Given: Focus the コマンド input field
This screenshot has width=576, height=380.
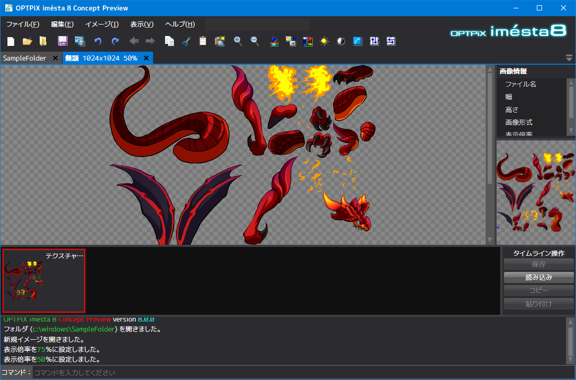Looking at the screenshot, I should pyautogui.click(x=303, y=373).
